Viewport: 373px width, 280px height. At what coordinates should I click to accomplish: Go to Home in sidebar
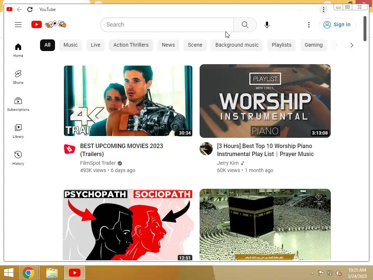[18, 50]
